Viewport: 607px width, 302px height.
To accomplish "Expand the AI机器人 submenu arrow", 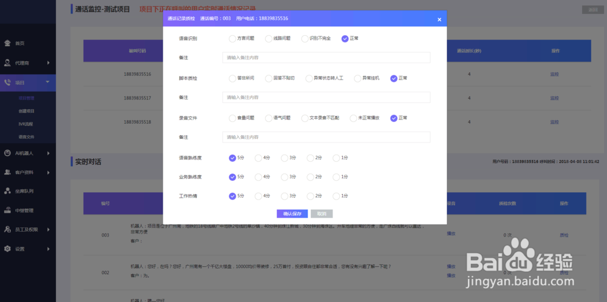I will coord(49,153).
